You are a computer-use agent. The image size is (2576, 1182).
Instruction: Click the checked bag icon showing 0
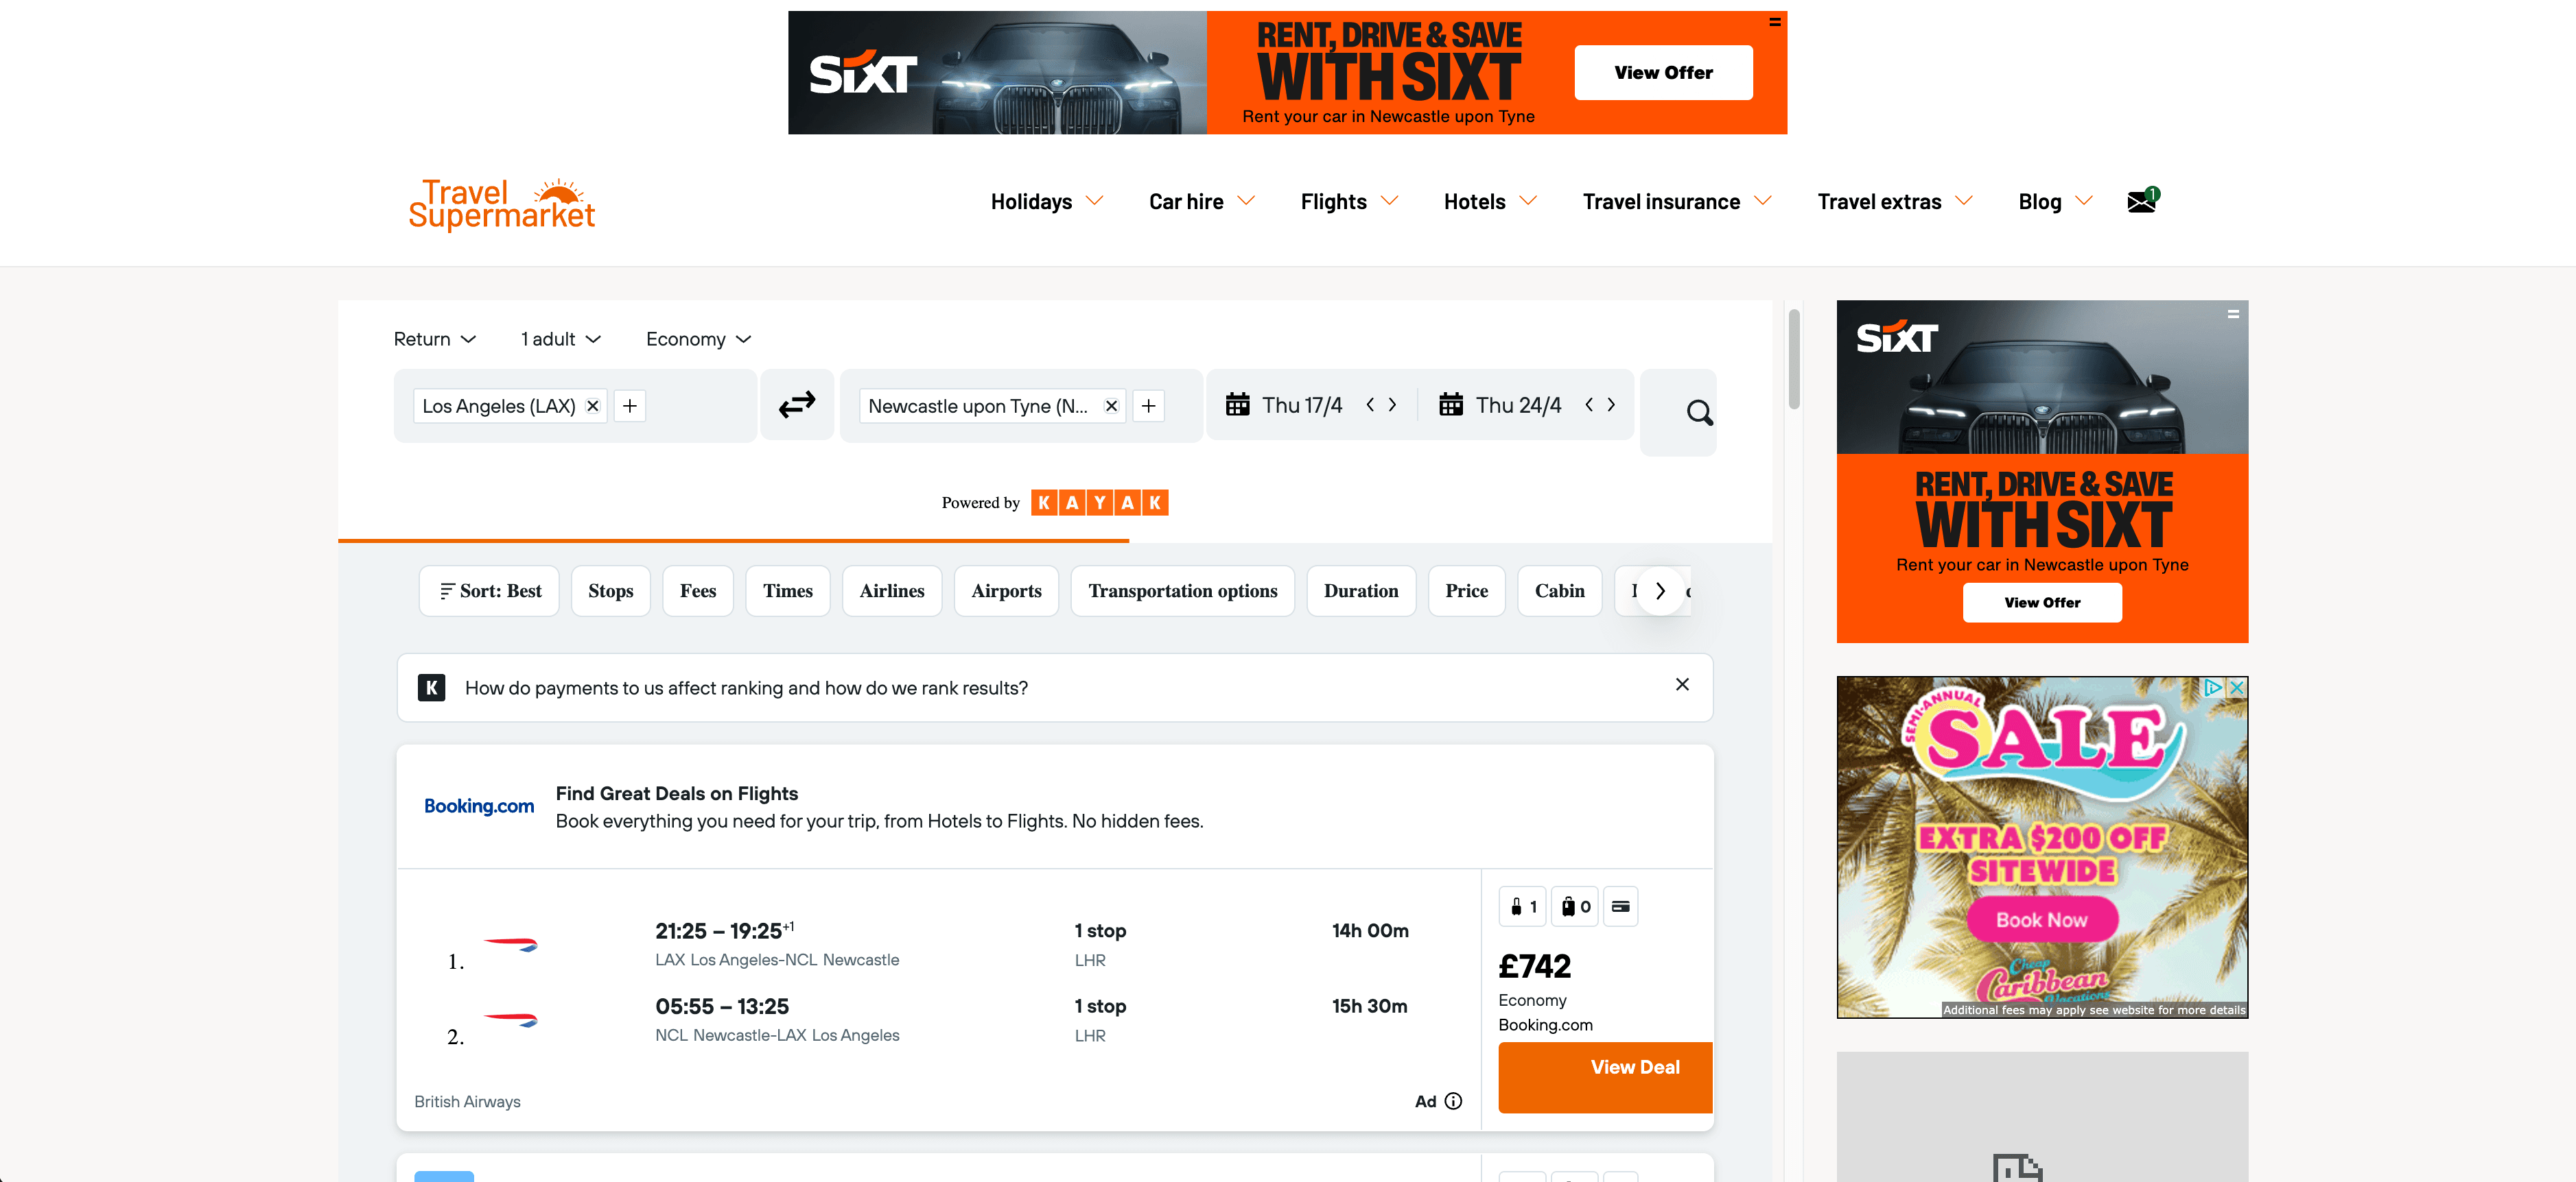1573,906
